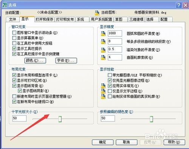Viewport: 189px width, 149px height.
Task: Uncheck 在新布局中创建视口 checkbox
Action: point(14,102)
